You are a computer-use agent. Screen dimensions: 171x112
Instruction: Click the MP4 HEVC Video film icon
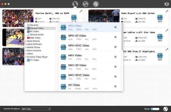[63, 47]
